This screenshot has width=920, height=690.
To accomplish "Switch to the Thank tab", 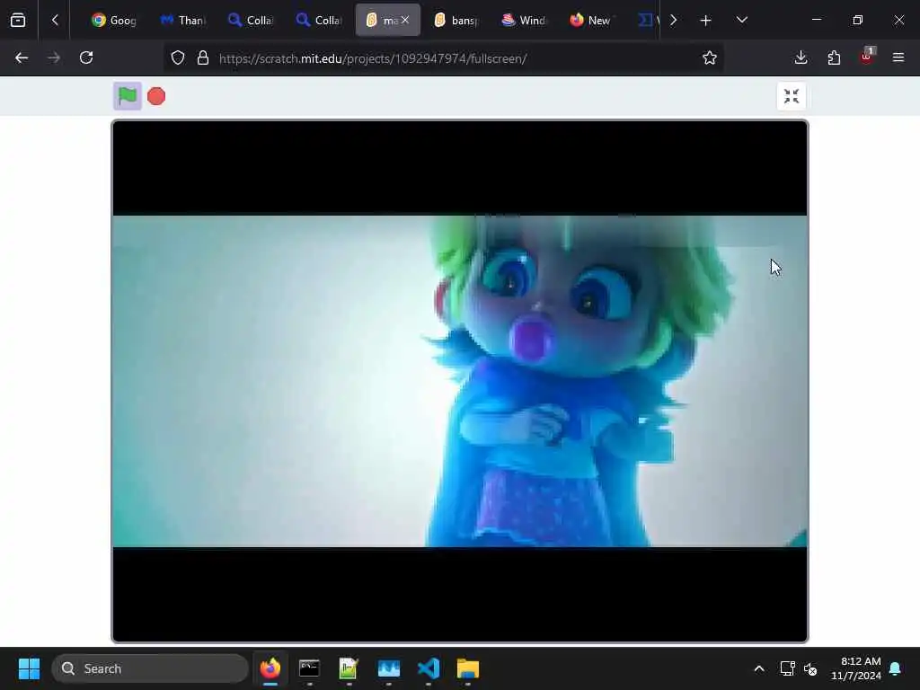I will coord(183,21).
